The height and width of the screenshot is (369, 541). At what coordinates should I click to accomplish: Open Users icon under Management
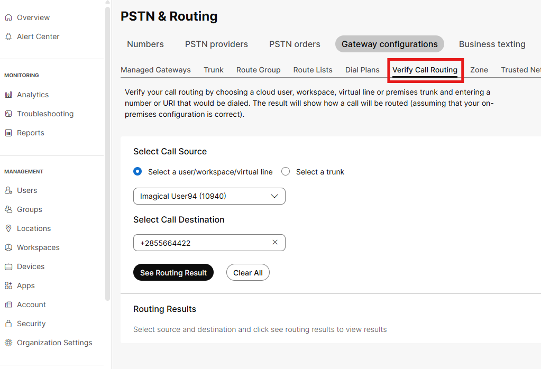[8, 190]
